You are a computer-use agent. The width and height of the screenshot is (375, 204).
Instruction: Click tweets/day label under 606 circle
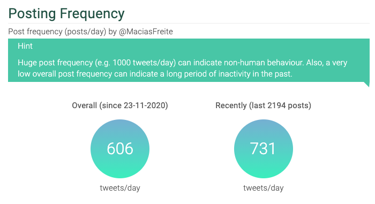(x=120, y=188)
